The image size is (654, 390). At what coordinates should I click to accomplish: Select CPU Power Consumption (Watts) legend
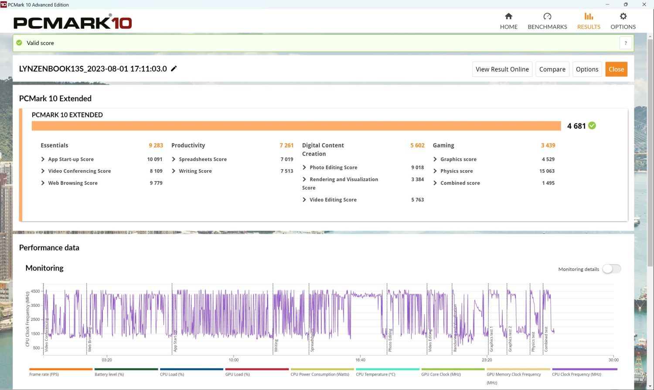coord(322,372)
